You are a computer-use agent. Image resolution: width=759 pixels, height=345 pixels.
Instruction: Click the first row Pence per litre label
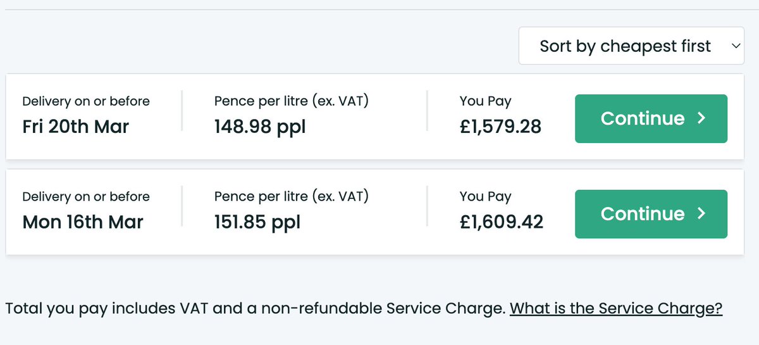(291, 101)
